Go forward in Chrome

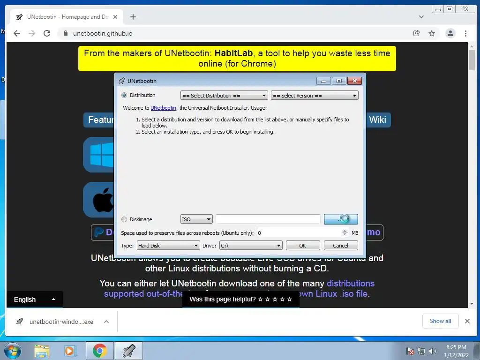[32, 33]
